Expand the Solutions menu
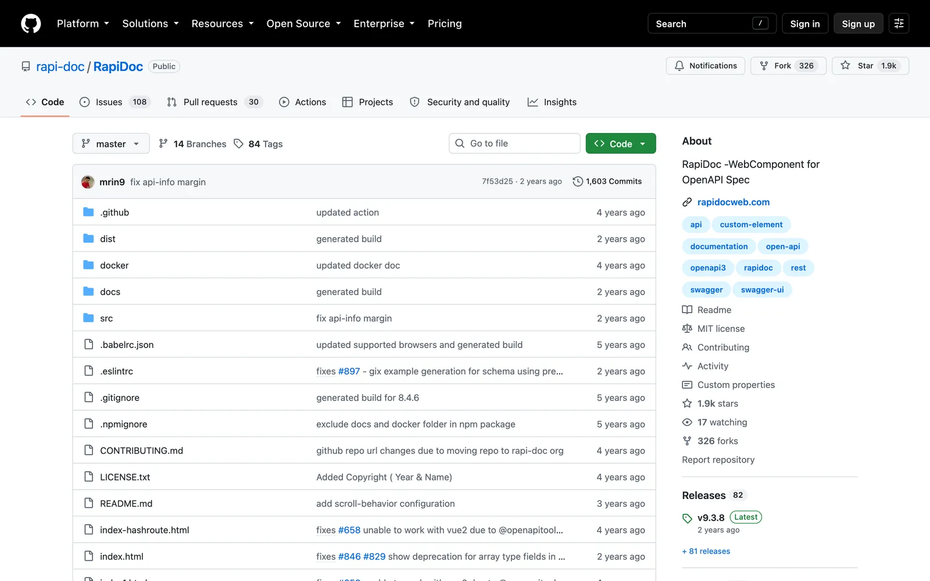This screenshot has height=581, width=930. click(x=151, y=24)
